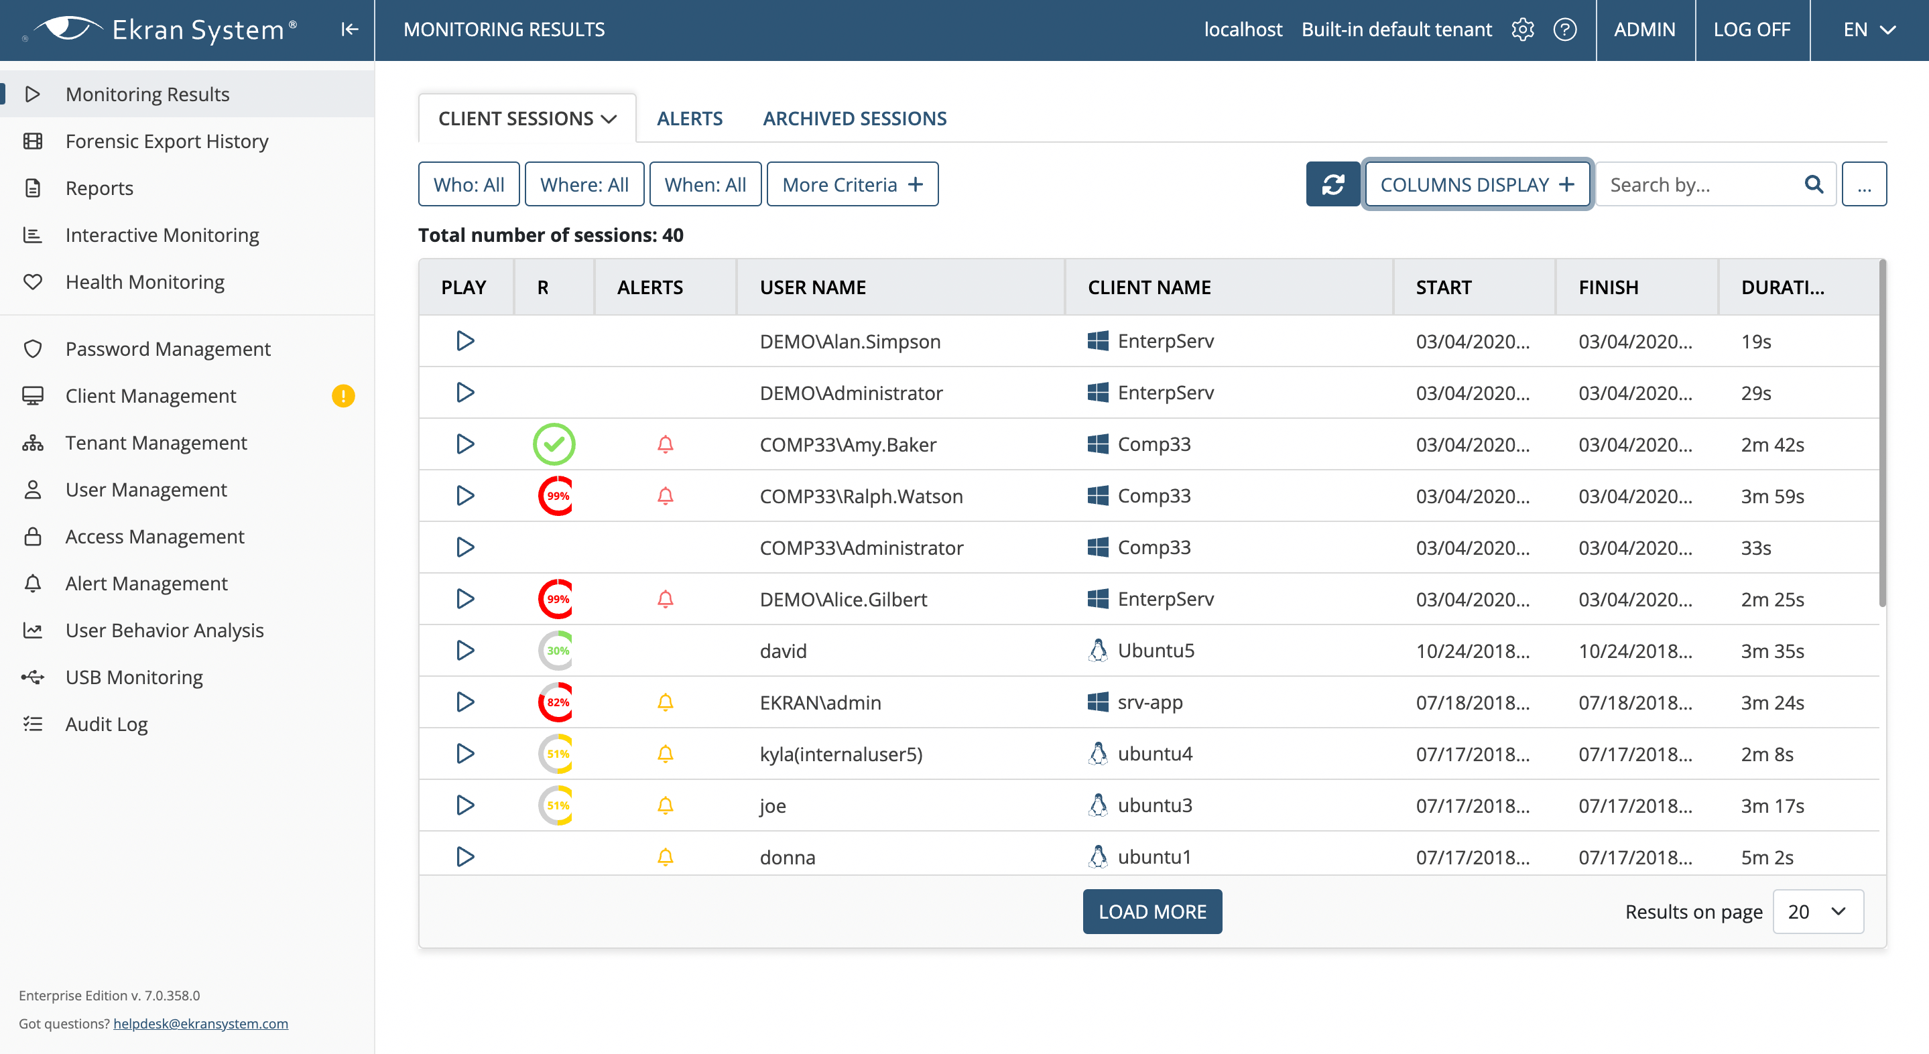Open Password Management
Image resolution: width=1929 pixels, height=1054 pixels.
pyautogui.click(x=187, y=349)
